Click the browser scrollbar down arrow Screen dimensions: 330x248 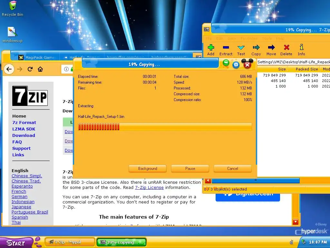pyautogui.click(x=296, y=222)
